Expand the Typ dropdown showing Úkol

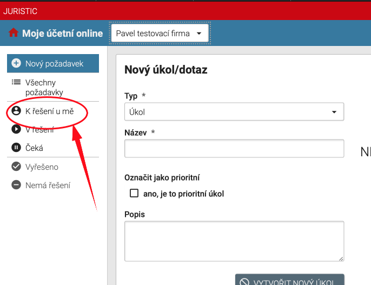click(234, 112)
